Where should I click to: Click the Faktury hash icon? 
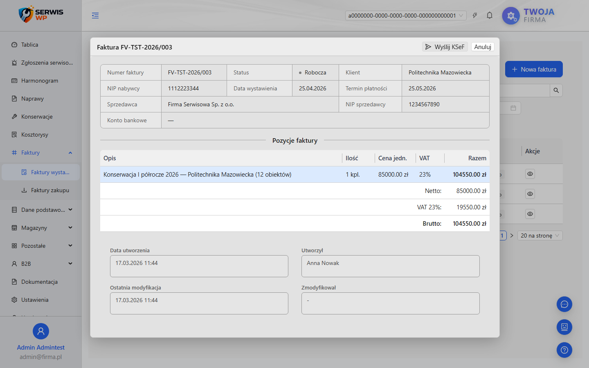(14, 153)
